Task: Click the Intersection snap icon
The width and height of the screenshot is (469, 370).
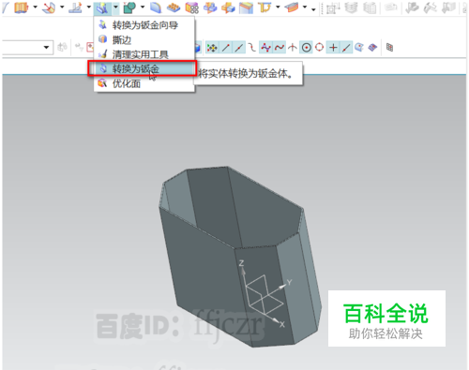Action: (x=293, y=48)
